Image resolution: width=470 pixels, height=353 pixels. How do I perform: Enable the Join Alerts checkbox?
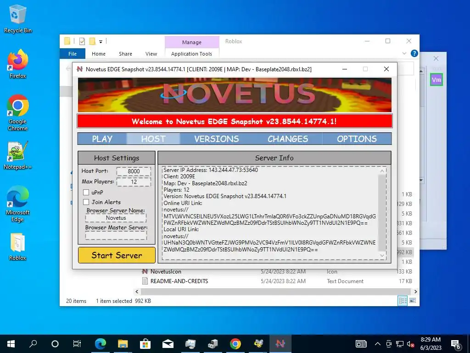(86, 202)
